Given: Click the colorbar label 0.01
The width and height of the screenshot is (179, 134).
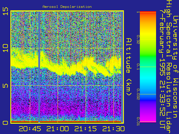Looking at the screenshot, I should 138,121.
